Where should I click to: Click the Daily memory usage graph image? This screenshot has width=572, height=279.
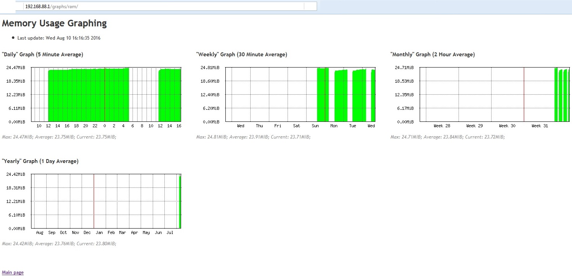(92, 97)
